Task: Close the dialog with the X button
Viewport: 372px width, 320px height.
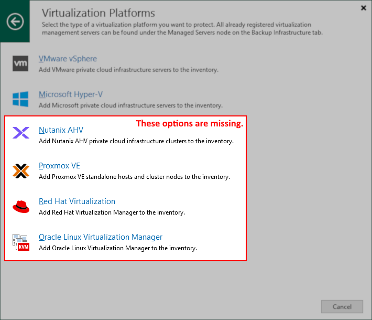Action: 364,8
